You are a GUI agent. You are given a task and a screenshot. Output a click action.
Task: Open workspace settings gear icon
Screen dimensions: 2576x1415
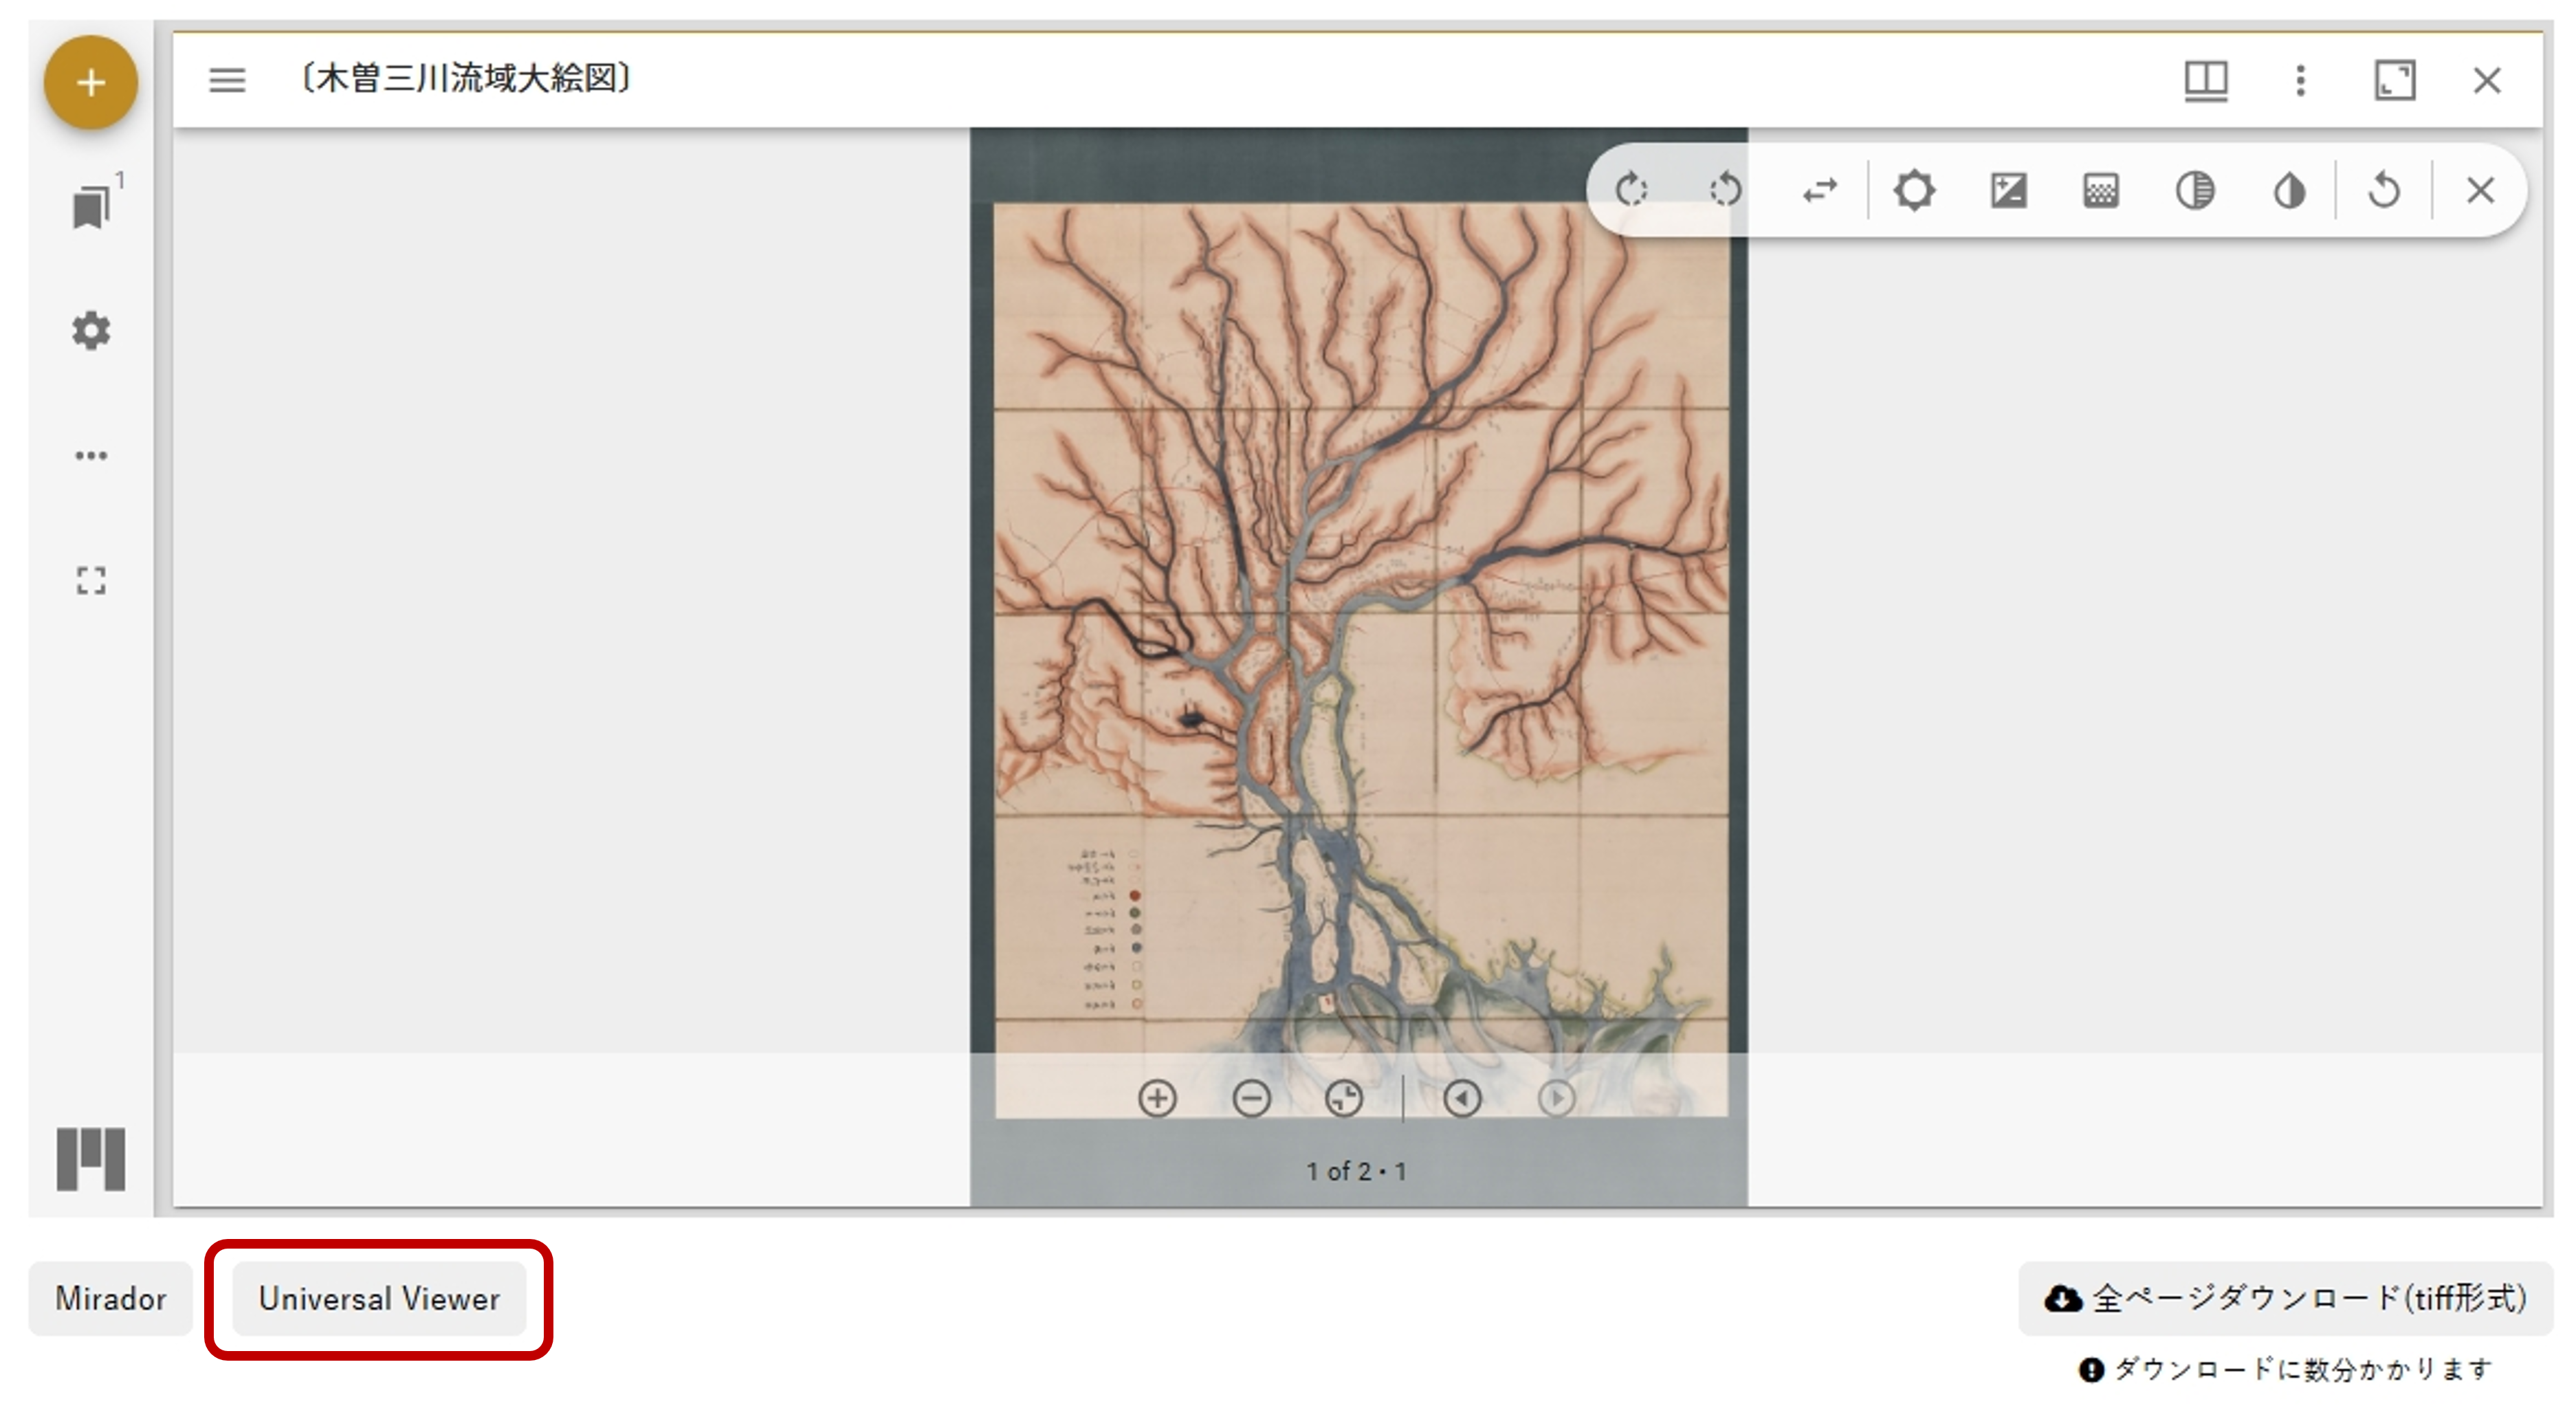[91, 331]
